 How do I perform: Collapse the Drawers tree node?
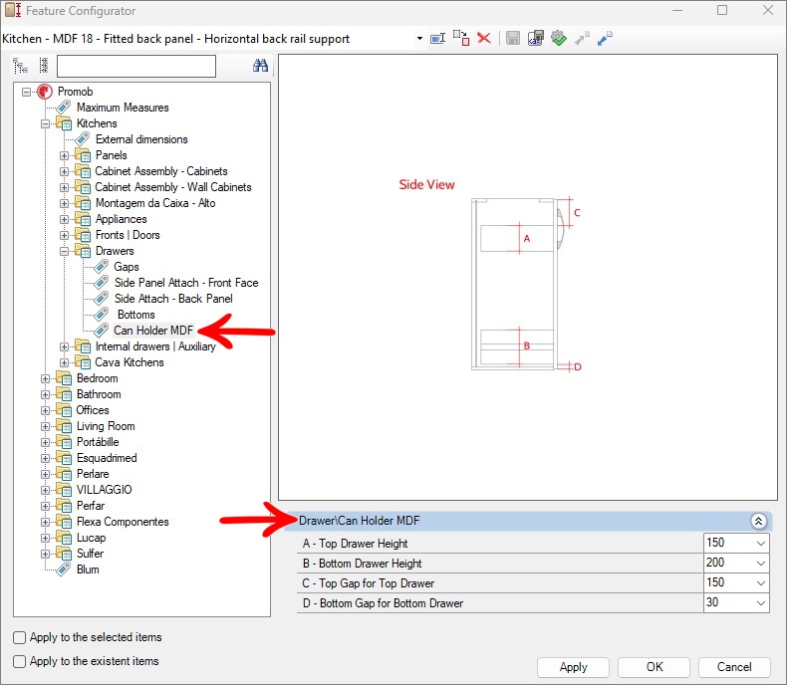coord(64,251)
